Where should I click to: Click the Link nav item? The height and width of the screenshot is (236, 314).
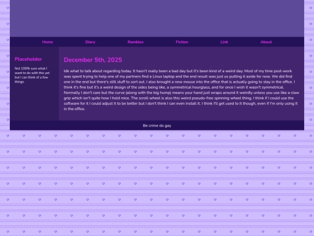pos(224,42)
